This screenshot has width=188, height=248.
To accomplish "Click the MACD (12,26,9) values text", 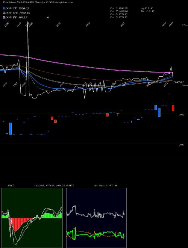I will click(52, 186).
